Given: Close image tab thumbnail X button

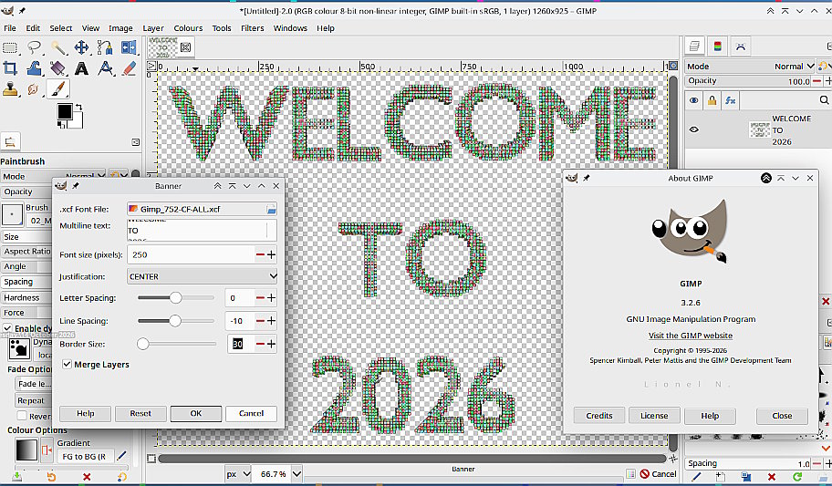Looking at the screenshot, I should click(186, 47).
